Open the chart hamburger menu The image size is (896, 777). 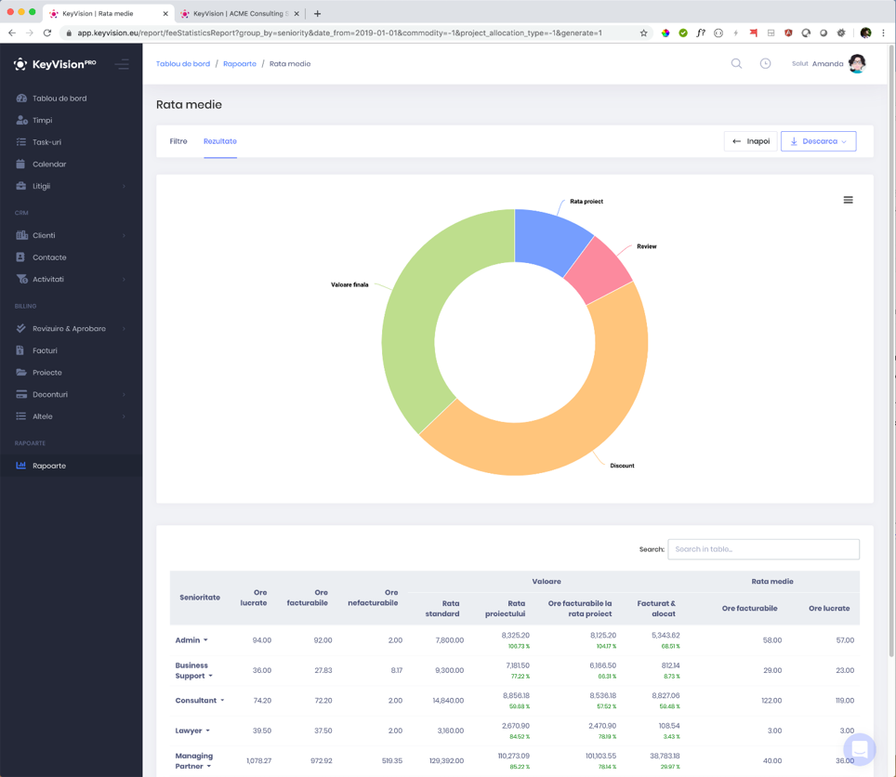[848, 200]
